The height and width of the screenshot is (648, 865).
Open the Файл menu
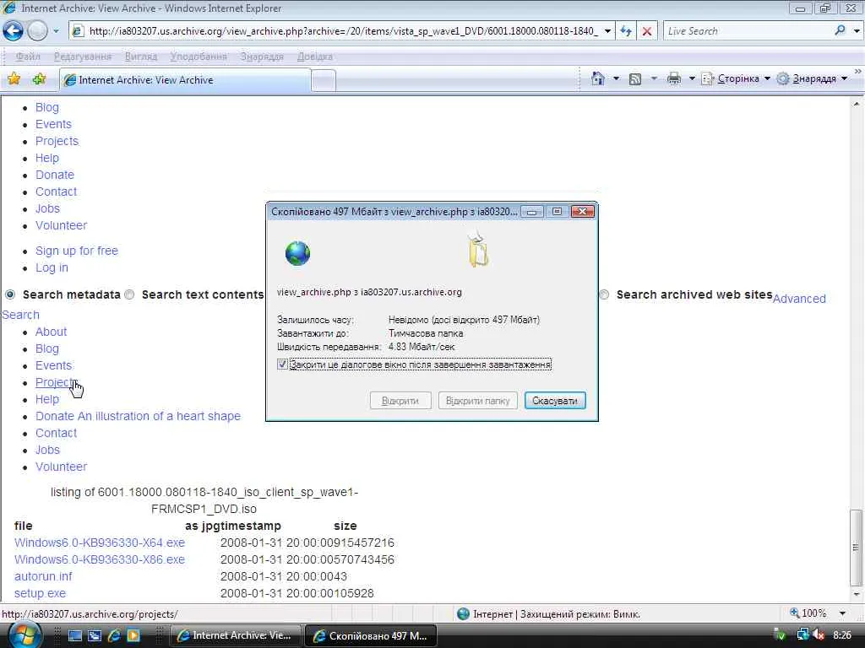click(28, 57)
